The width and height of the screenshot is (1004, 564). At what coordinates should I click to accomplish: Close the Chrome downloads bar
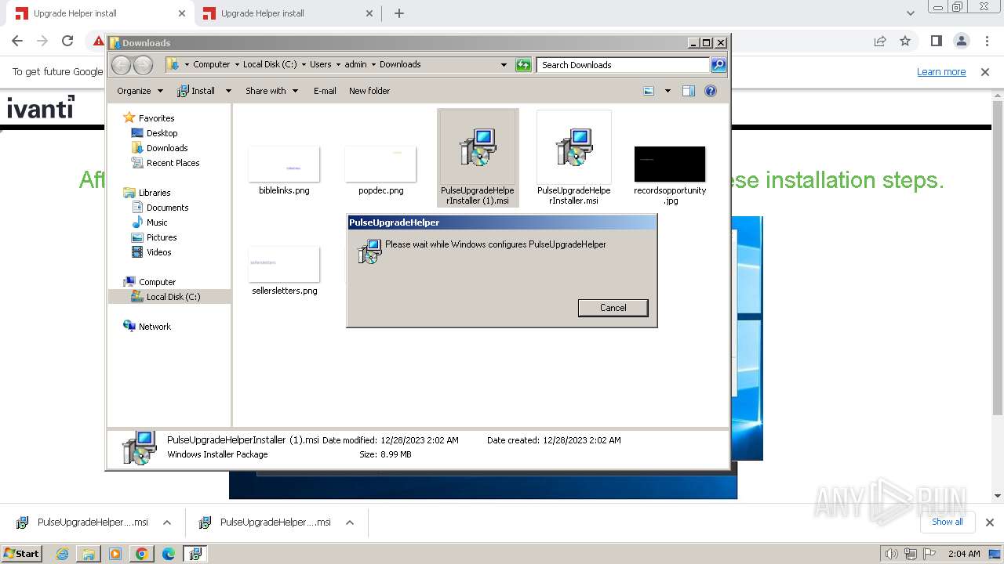click(x=989, y=522)
